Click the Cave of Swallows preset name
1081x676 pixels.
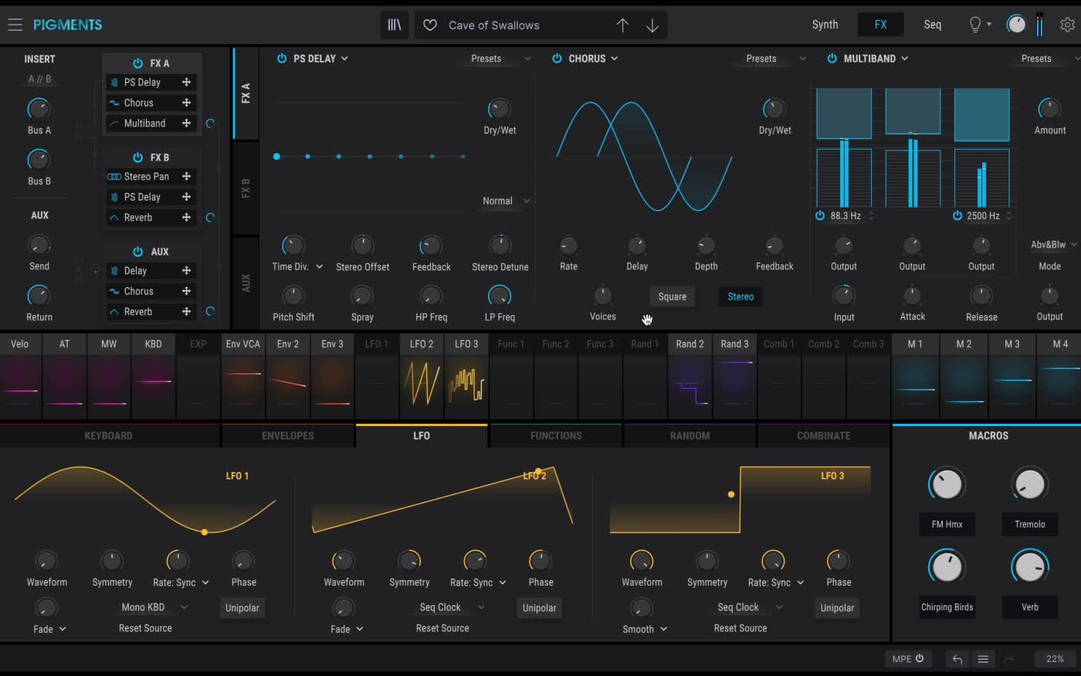(x=494, y=25)
